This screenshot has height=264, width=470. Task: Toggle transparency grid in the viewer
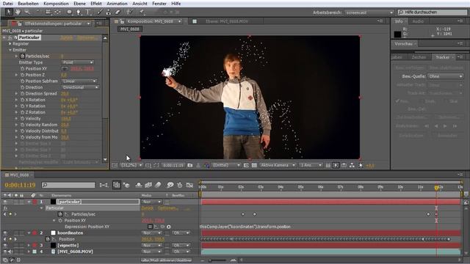[254, 165]
